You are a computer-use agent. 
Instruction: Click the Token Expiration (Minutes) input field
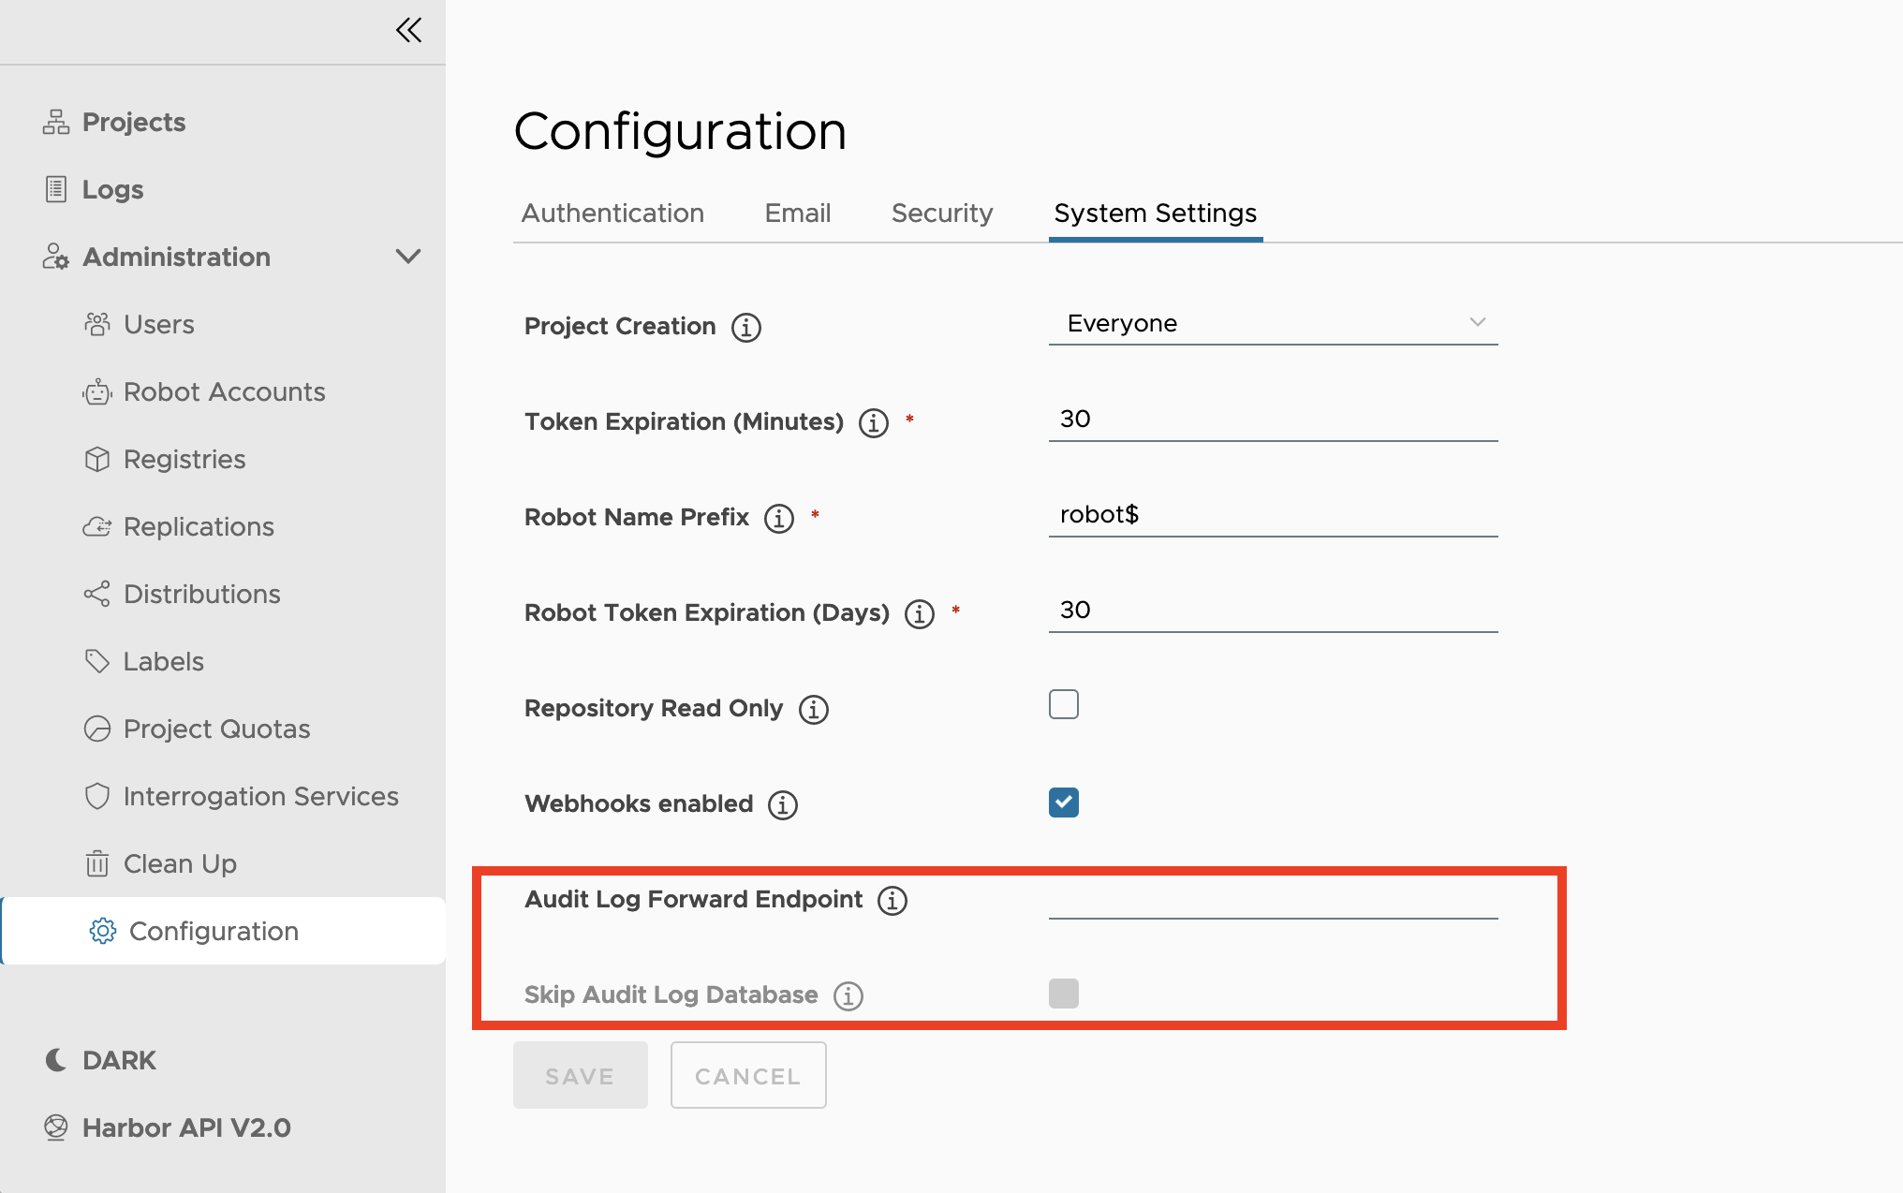1274,420
